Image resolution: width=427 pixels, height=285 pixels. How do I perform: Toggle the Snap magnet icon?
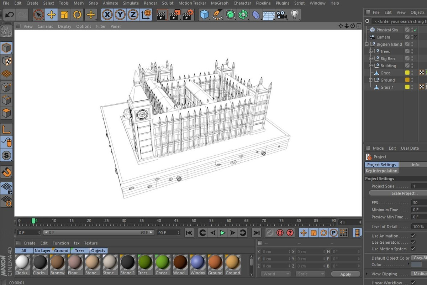pos(7,172)
